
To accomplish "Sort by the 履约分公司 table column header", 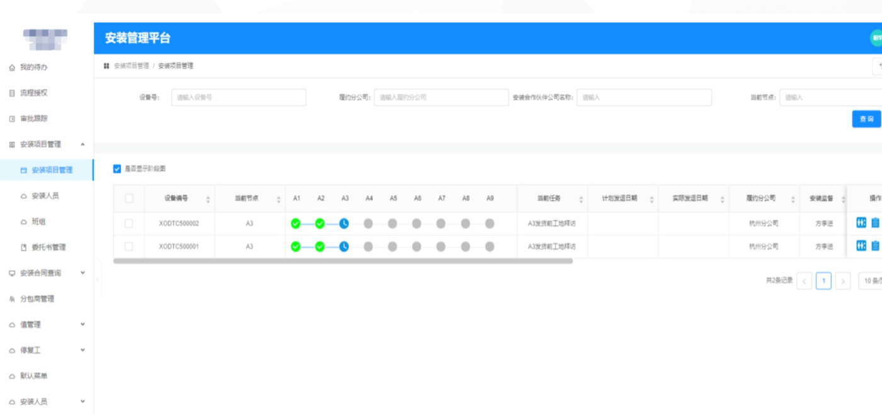I will coord(793,199).
